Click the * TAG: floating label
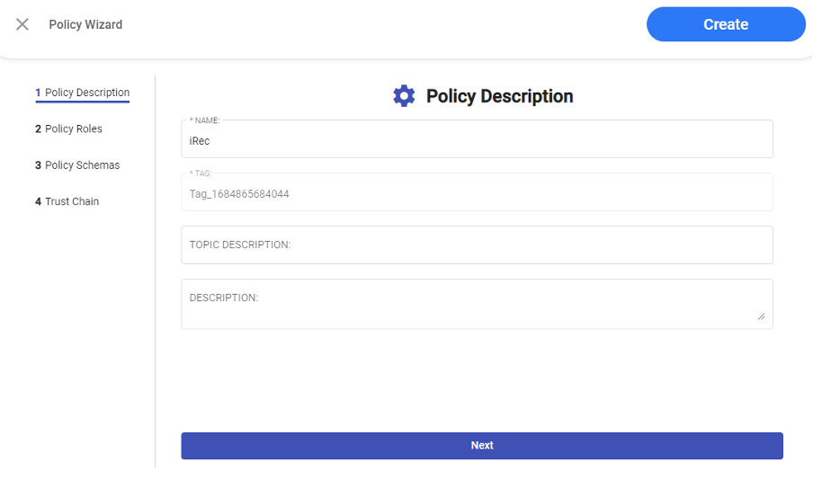This screenshot has width=813, height=480. click(x=201, y=173)
